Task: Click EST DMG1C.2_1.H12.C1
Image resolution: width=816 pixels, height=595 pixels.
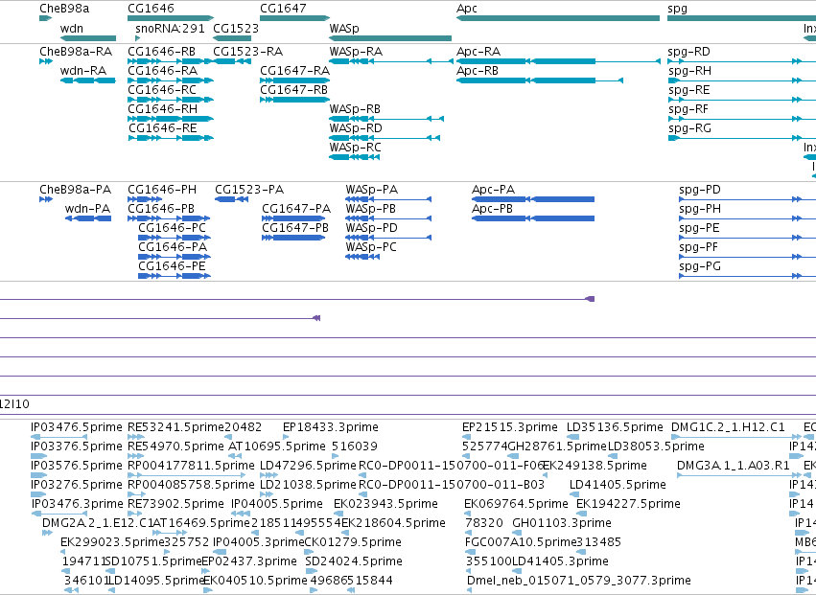Action: 728,427
